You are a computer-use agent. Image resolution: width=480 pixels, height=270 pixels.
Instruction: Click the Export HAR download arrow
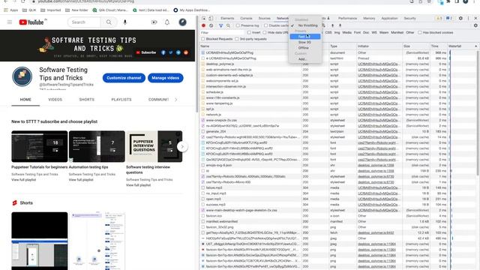[x=340, y=25]
